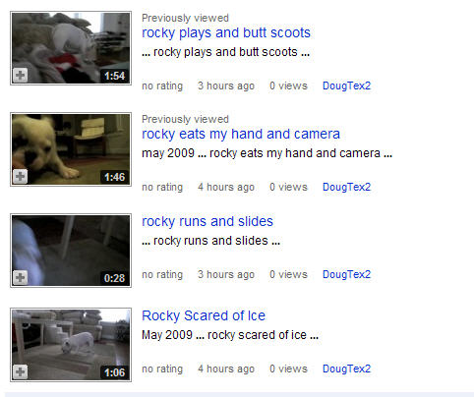Click the 0:28 duration video thumbnail
This screenshot has height=397, width=474.
[71, 251]
